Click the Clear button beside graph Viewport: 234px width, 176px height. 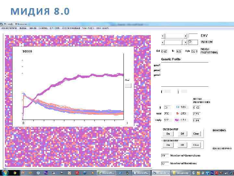point(128,85)
